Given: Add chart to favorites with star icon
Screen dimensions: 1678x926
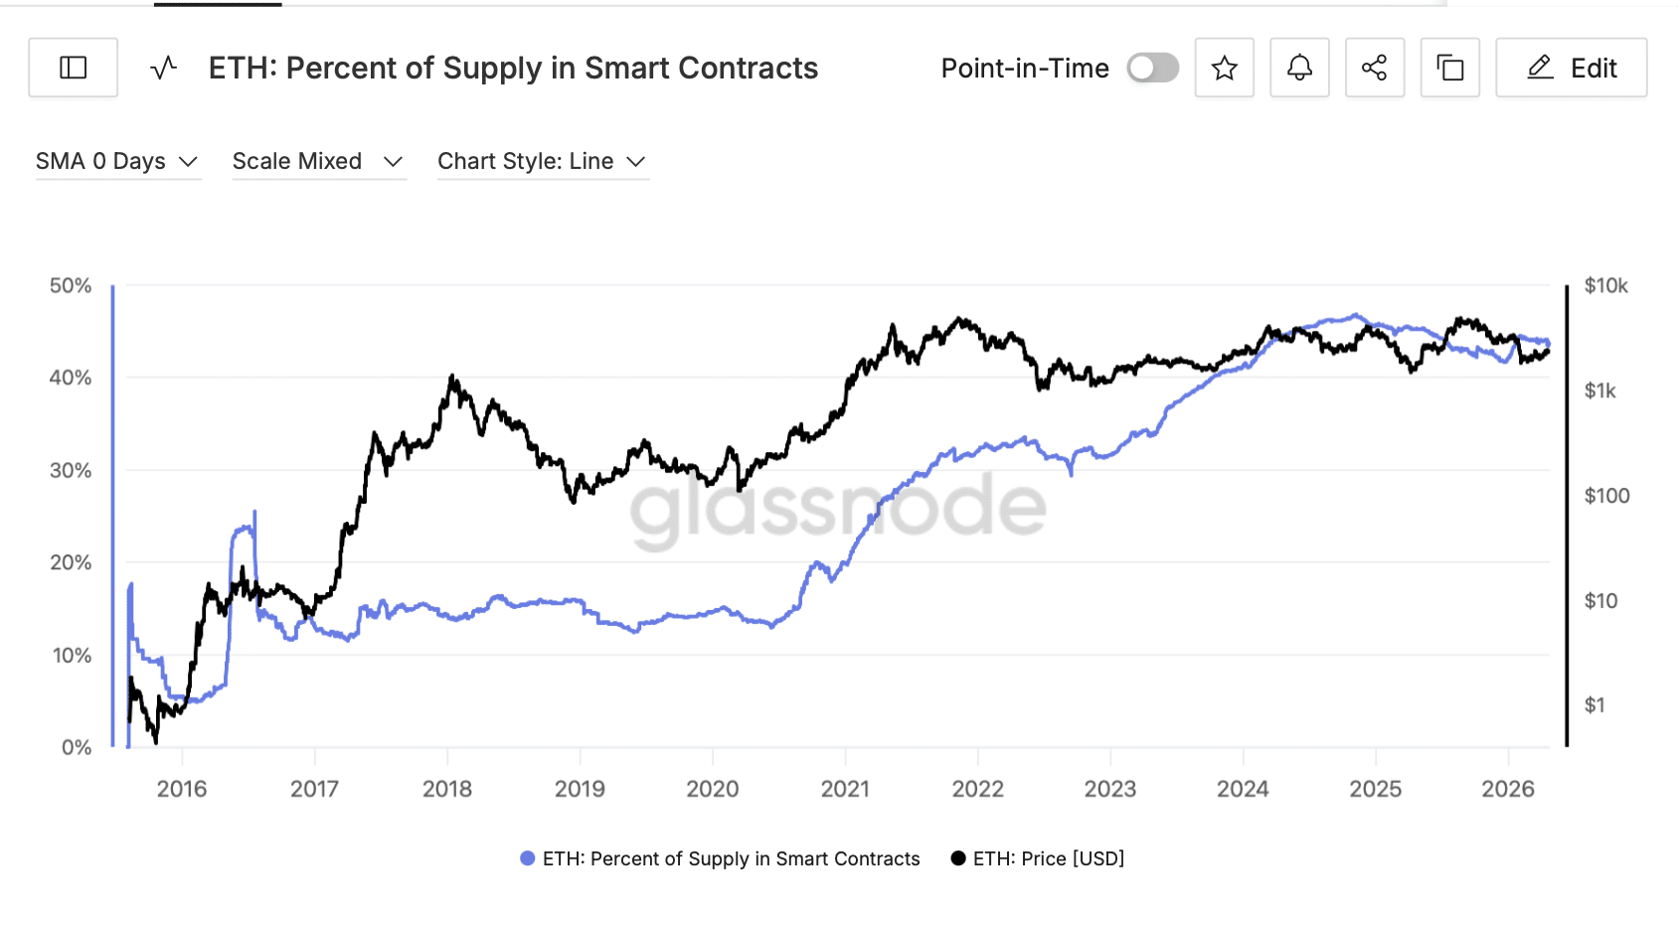Looking at the screenshot, I should pyautogui.click(x=1224, y=68).
